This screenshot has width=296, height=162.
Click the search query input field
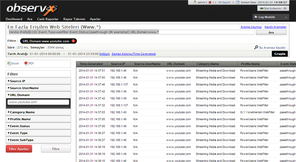(131, 32)
